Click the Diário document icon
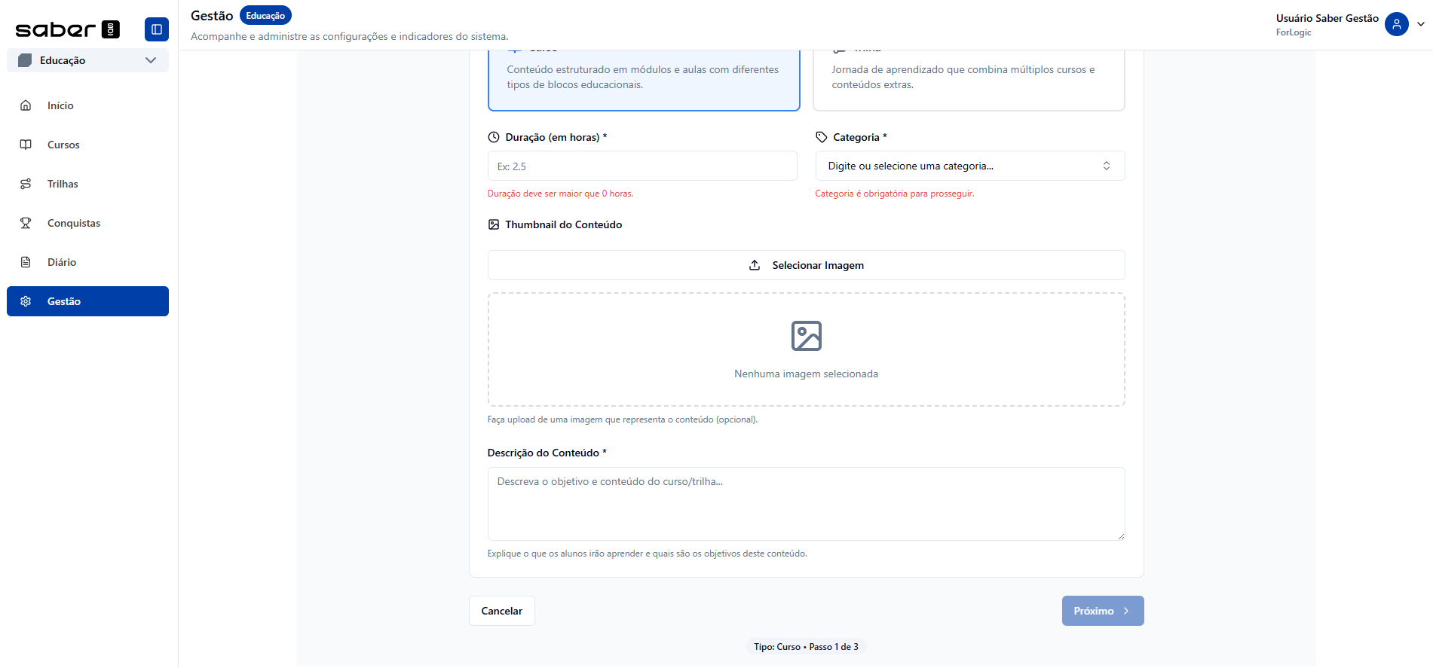The image size is (1433, 668). point(26,262)
